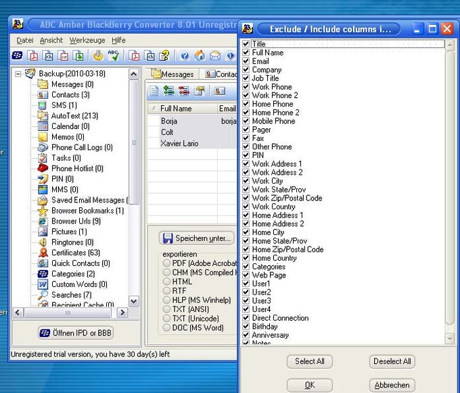Click the ABC spell check icon
Image resolution: width=460 pixels, height=393 pixels.
tap(114, 55)
